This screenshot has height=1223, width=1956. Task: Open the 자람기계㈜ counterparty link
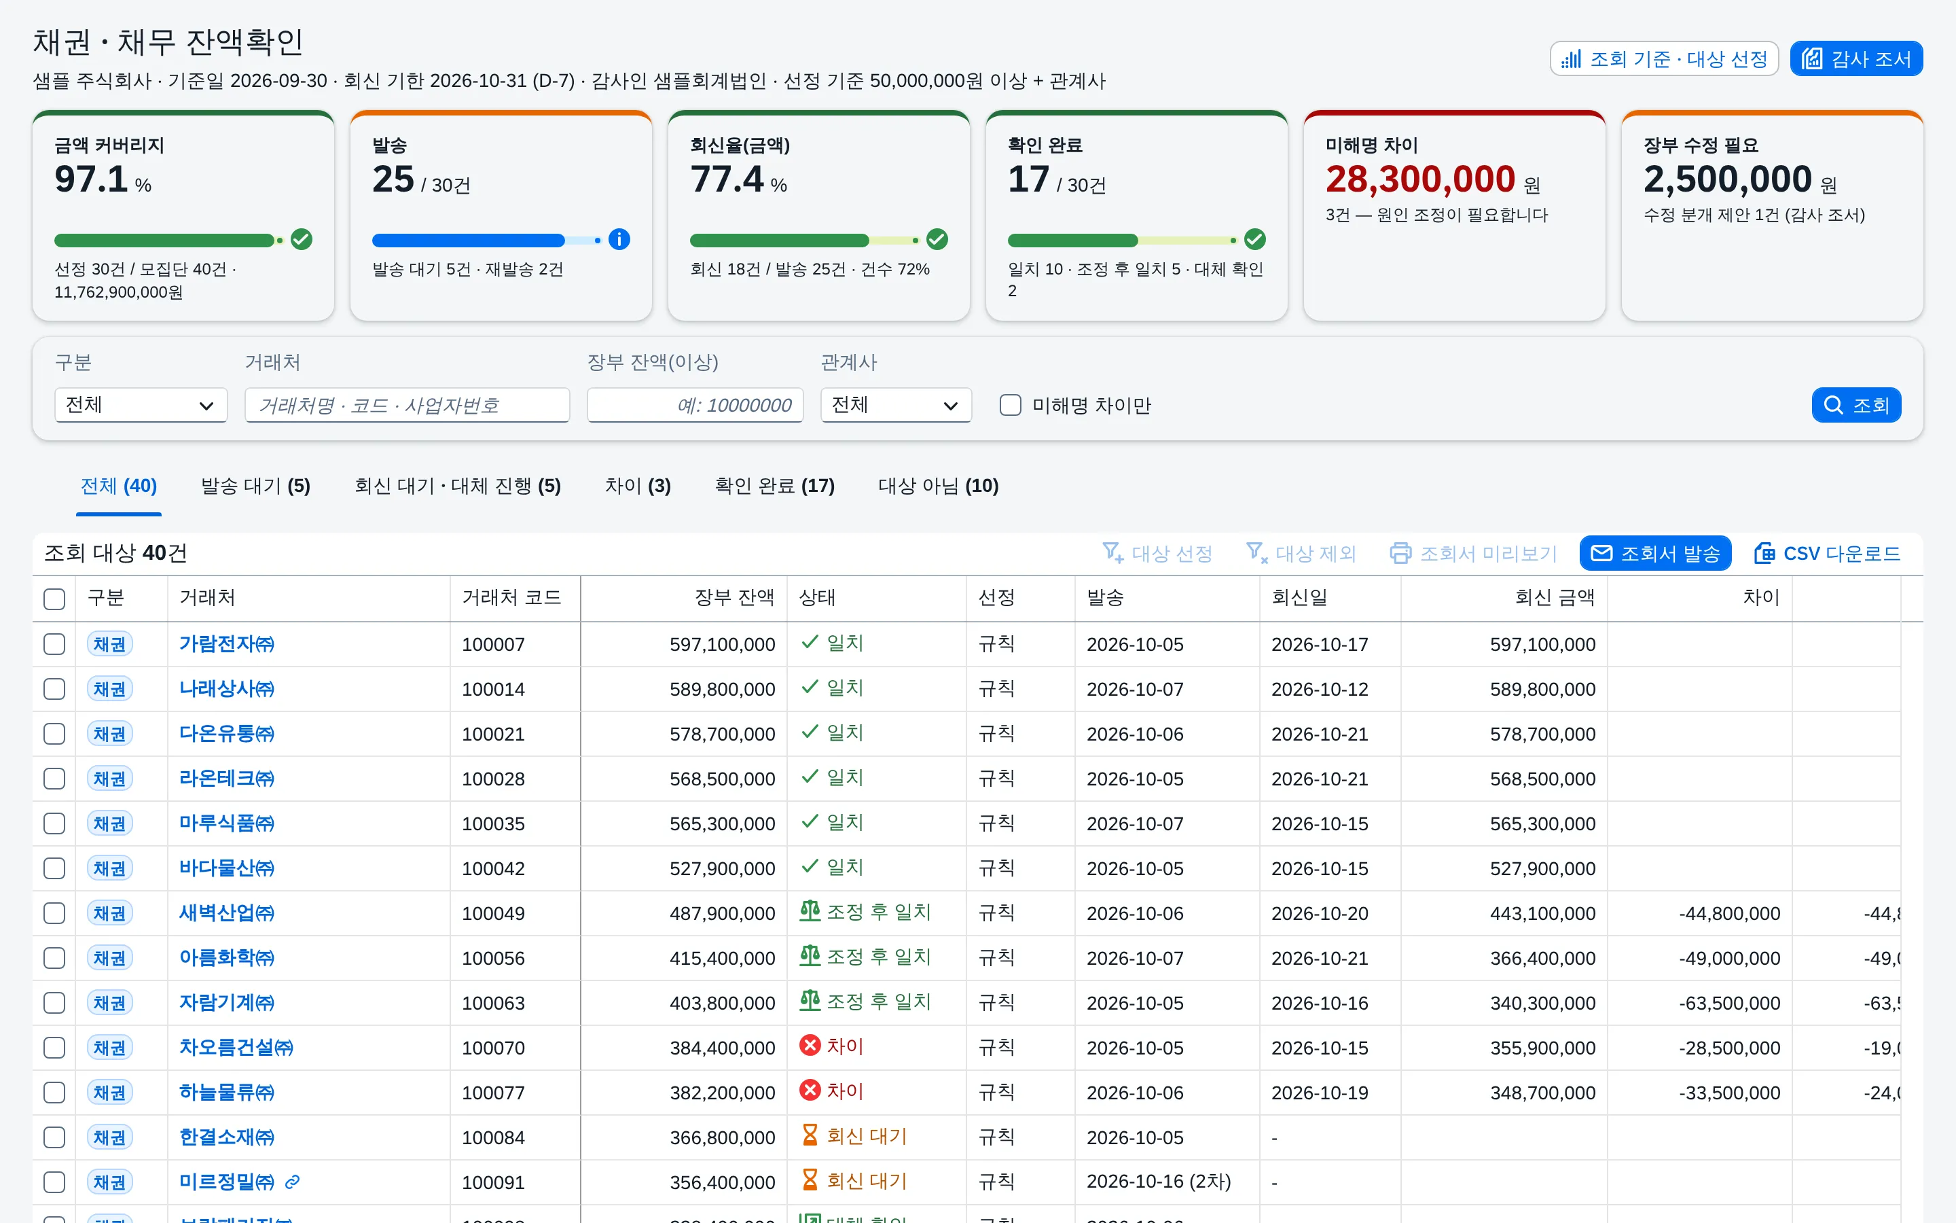tap(226, 1003)
